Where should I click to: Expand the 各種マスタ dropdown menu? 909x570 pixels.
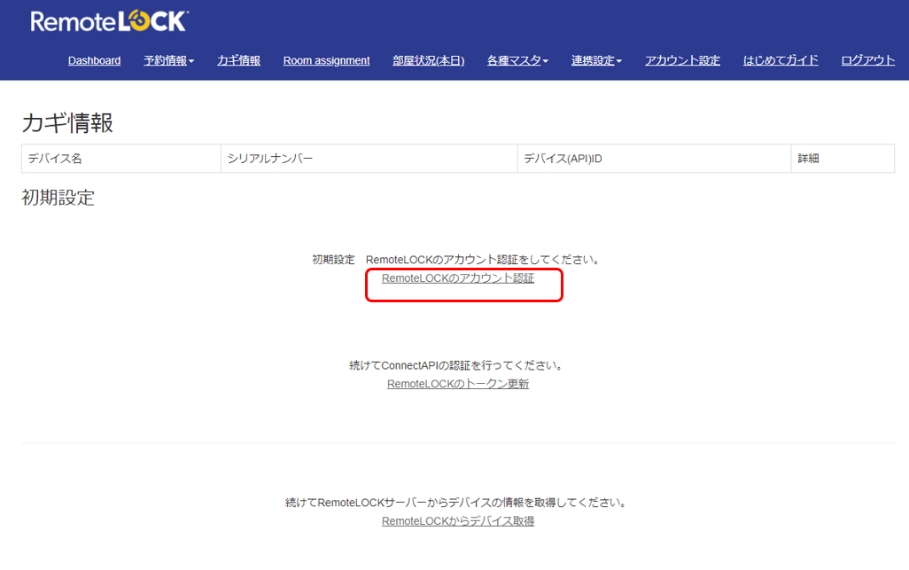[517, 60]
